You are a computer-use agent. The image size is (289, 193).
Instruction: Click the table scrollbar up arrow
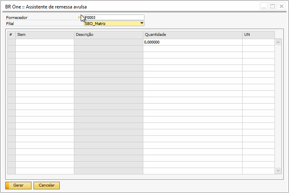(278, 42)
